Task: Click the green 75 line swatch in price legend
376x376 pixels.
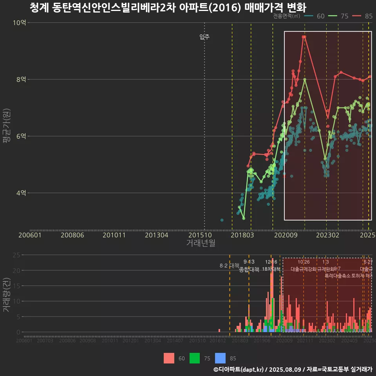Action: (x=333, y=16)
